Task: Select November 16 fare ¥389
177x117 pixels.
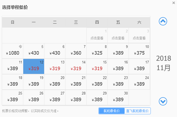Action: [x=118, y=66]
